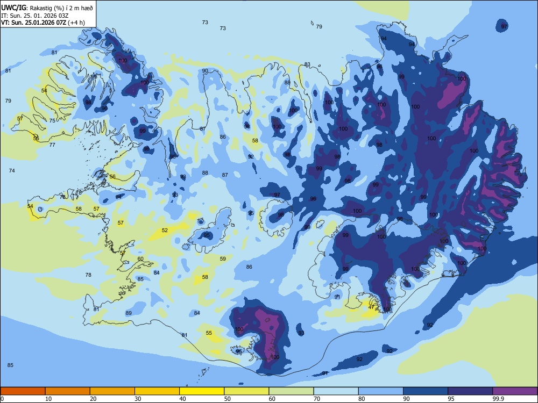Select the gold 30–40 legend swatch
Viewport: 538px width, 403px height.
pyautogui.click(x=157, y=391)
